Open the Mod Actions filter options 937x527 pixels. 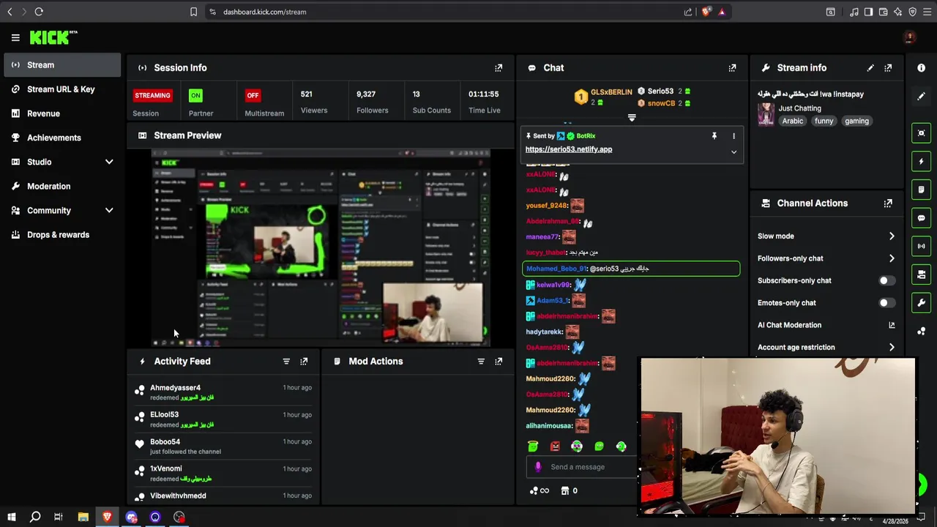point(481,361)
